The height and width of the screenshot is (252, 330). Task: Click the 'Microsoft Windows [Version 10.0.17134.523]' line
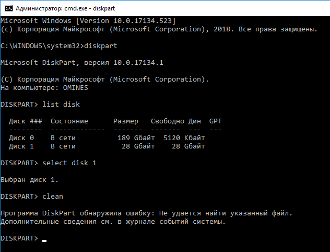(88, 20)
